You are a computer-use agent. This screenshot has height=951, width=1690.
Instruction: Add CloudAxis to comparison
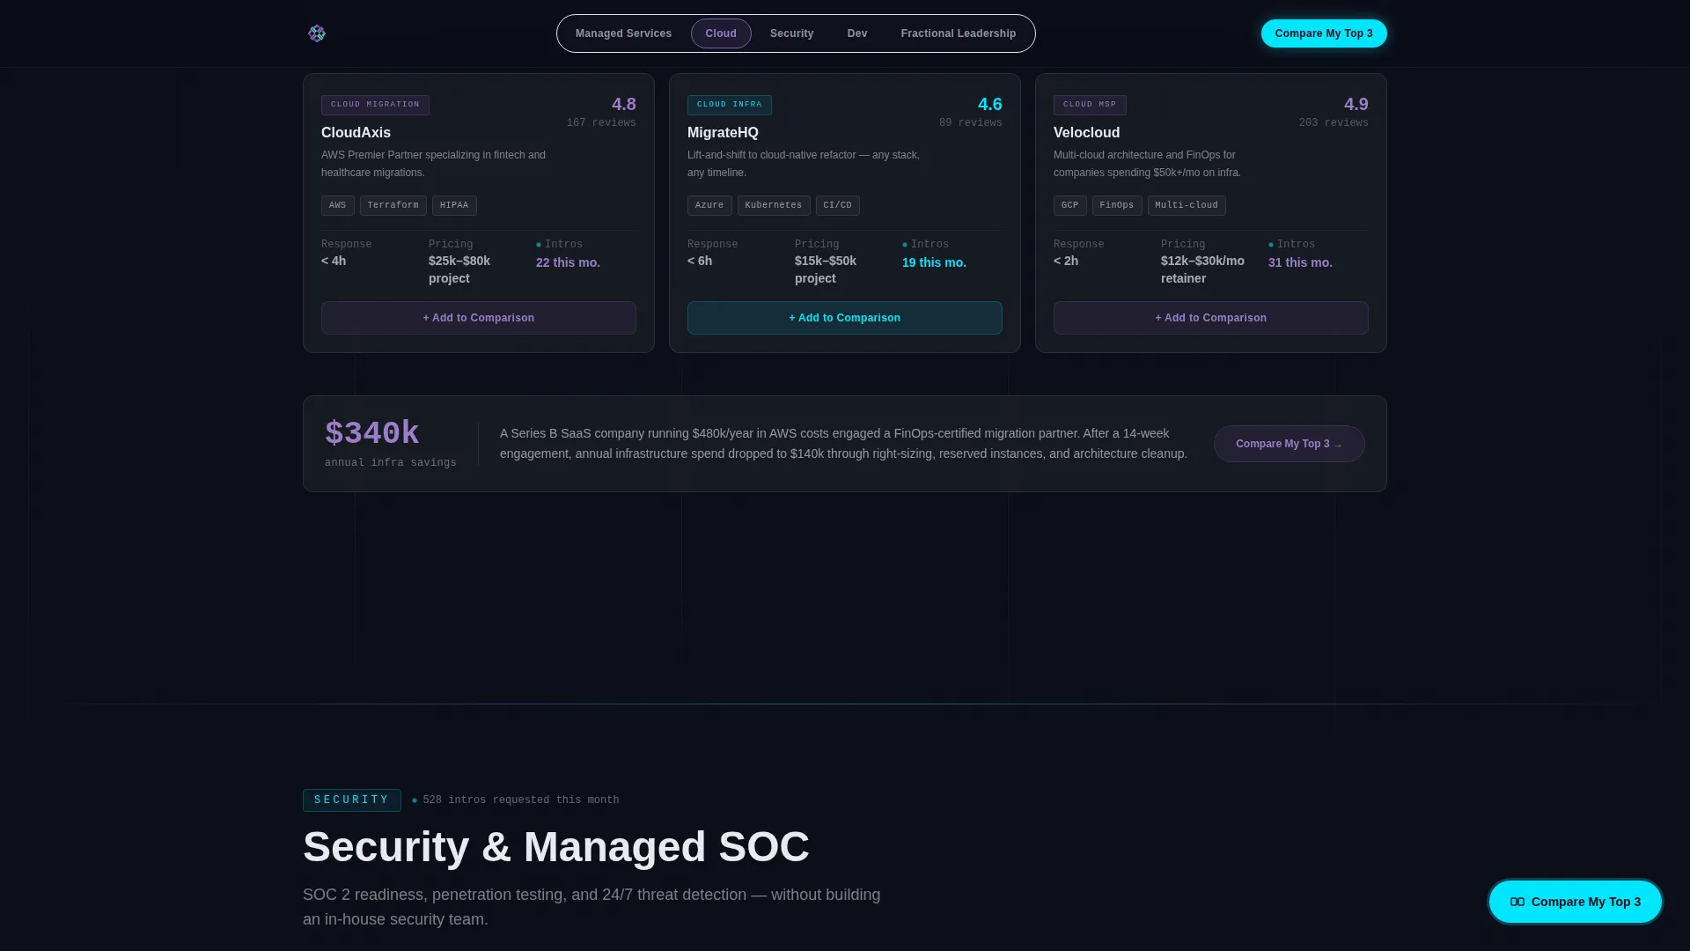point(478,318)
